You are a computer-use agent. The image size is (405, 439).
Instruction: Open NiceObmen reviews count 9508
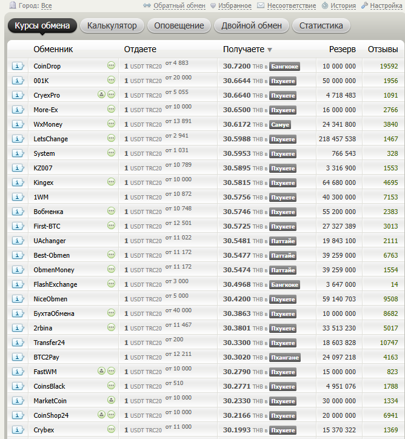tap(390, 299)
